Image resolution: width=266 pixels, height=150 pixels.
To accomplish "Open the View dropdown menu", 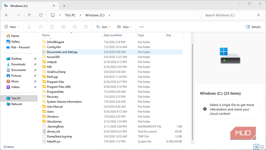I will pos(124,27).
